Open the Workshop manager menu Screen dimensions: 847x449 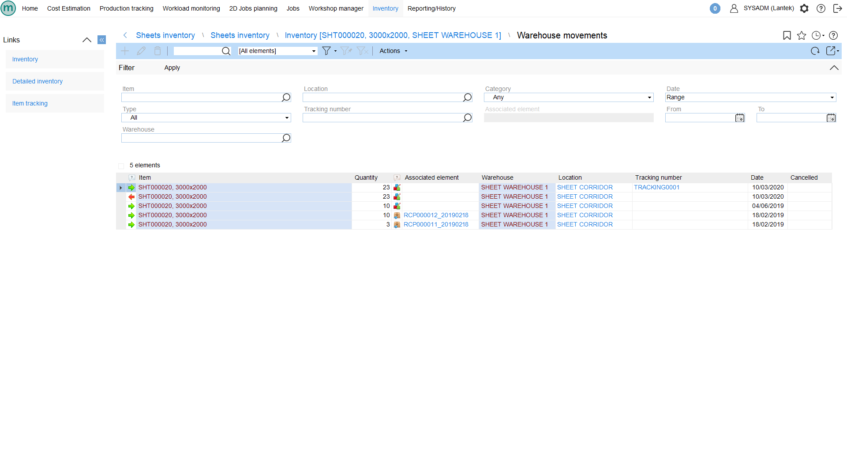[336, 8]
